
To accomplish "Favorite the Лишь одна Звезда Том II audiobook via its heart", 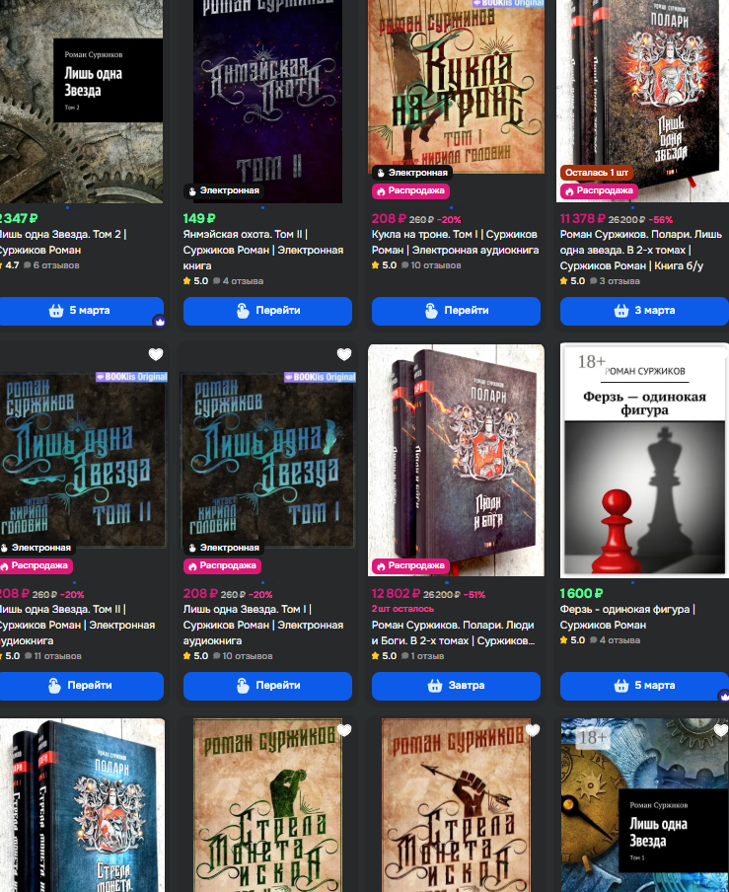I will pos(156,354).
